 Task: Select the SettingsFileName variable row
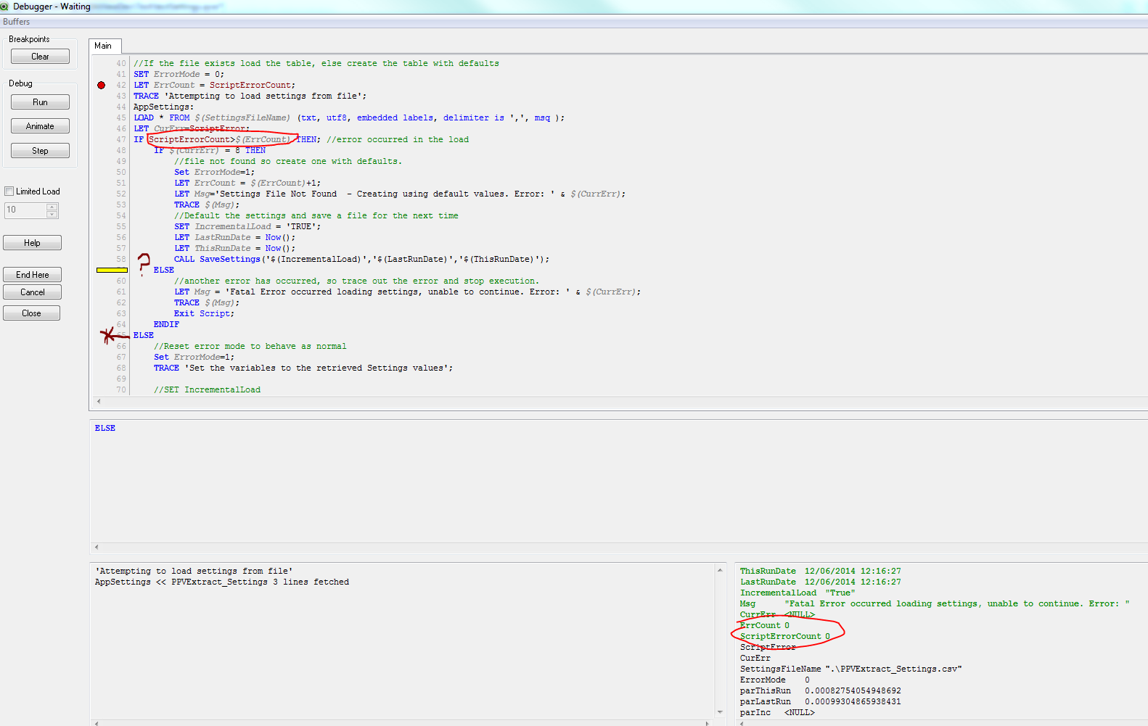[x=850, y=669]
